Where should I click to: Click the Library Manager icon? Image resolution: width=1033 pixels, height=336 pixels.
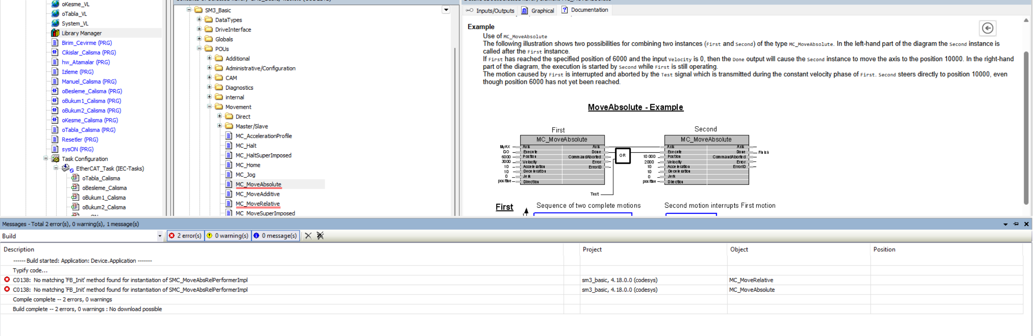55,33
